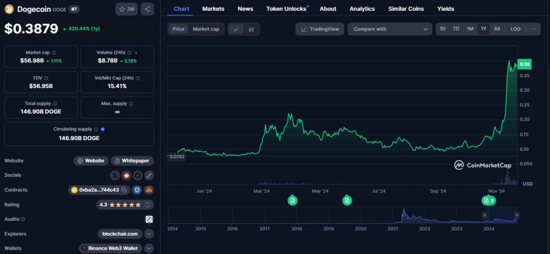The image size is (550, 254).
Task: Set chart range to 1M
Action: tap(470, 29)
